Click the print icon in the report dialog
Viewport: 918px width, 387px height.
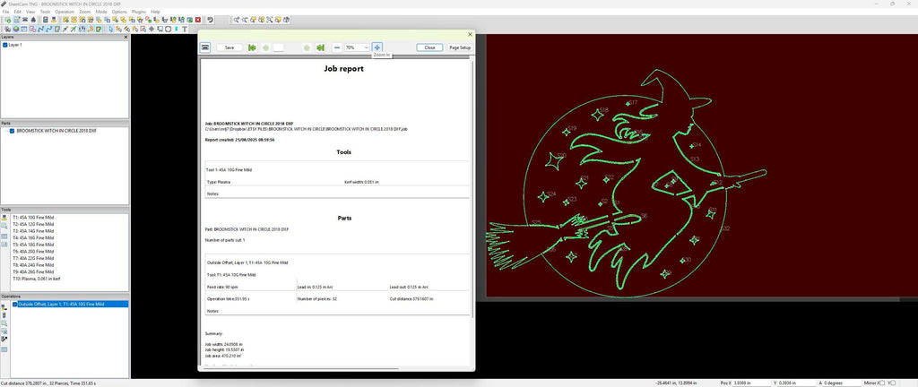pos(205,47)
